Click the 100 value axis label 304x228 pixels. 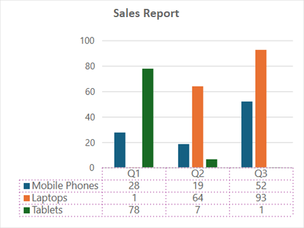tap(87, 41)
